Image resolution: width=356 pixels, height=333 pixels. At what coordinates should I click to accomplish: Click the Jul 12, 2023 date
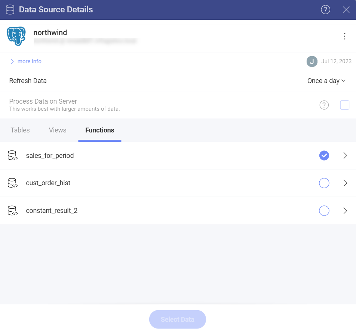(x=336, y=61)
